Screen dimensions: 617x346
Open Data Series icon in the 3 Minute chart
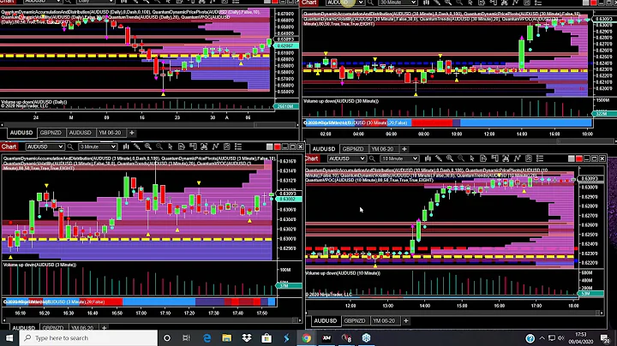pos(193,146)
